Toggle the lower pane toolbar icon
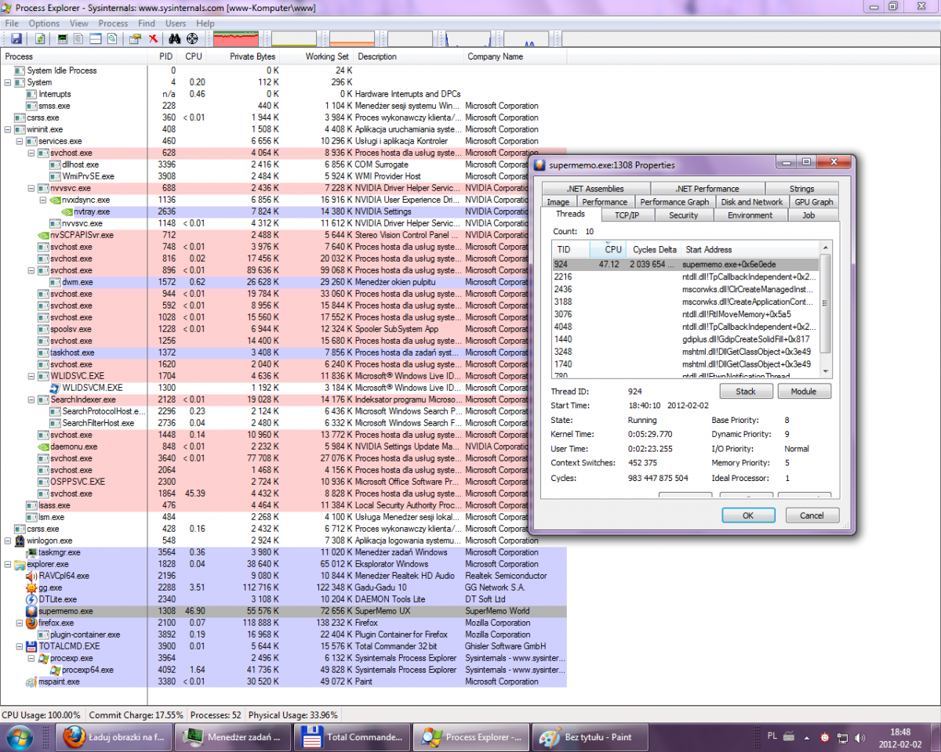The height and width of the screenshot is (752, 941). point(96,38)
